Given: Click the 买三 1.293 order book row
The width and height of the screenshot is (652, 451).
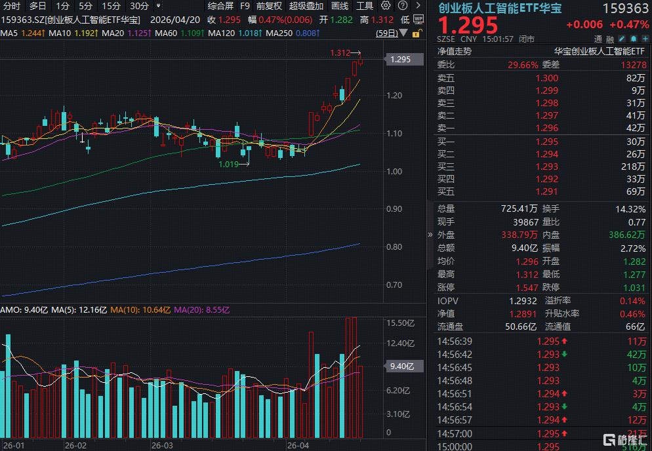Looking at the screenshot, I should (541, 167).
